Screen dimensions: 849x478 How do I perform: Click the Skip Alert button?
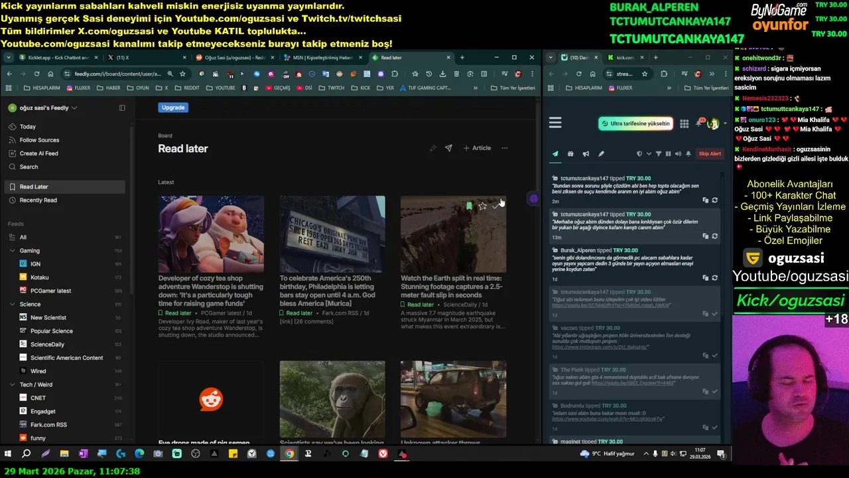pyautogui.click(x=710, y=154)
